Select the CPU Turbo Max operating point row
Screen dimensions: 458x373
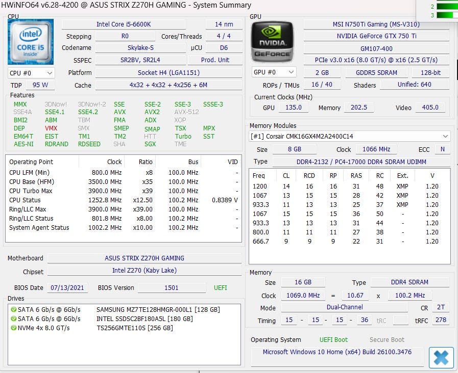[x=123, y=191]
